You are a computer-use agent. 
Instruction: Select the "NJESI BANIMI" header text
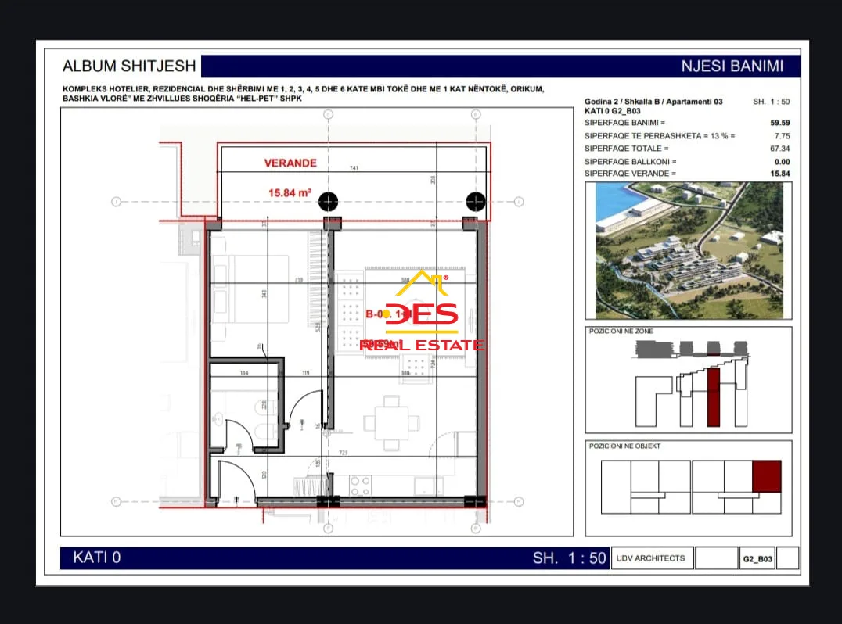pyautogui.click(x=732, y=66)
